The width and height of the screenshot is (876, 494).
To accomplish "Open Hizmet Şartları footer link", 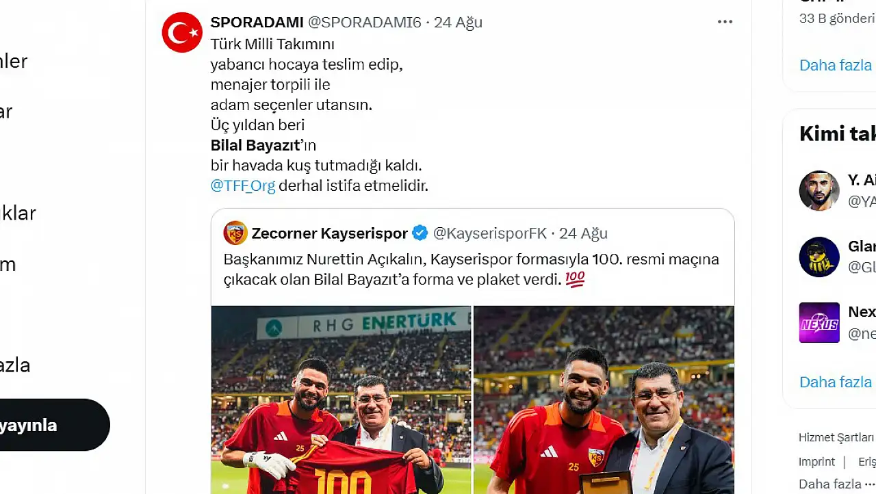I will click(x=836, y=437).
